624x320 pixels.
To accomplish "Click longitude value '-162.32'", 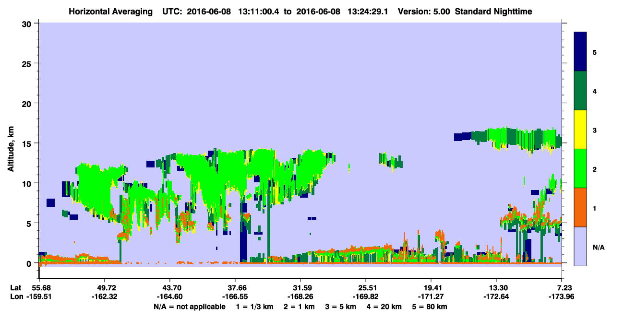I will [104, 296].
